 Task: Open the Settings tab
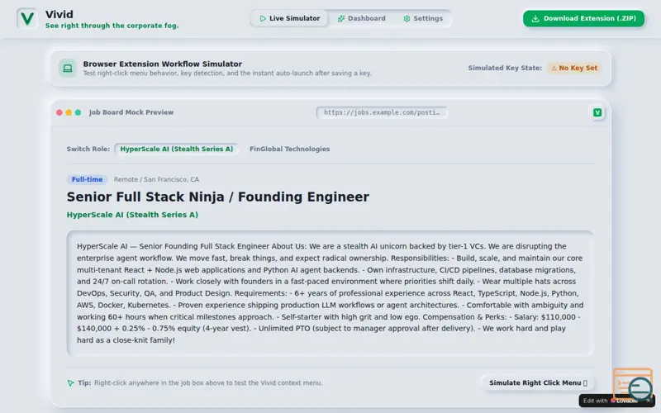tap(423, 18)
